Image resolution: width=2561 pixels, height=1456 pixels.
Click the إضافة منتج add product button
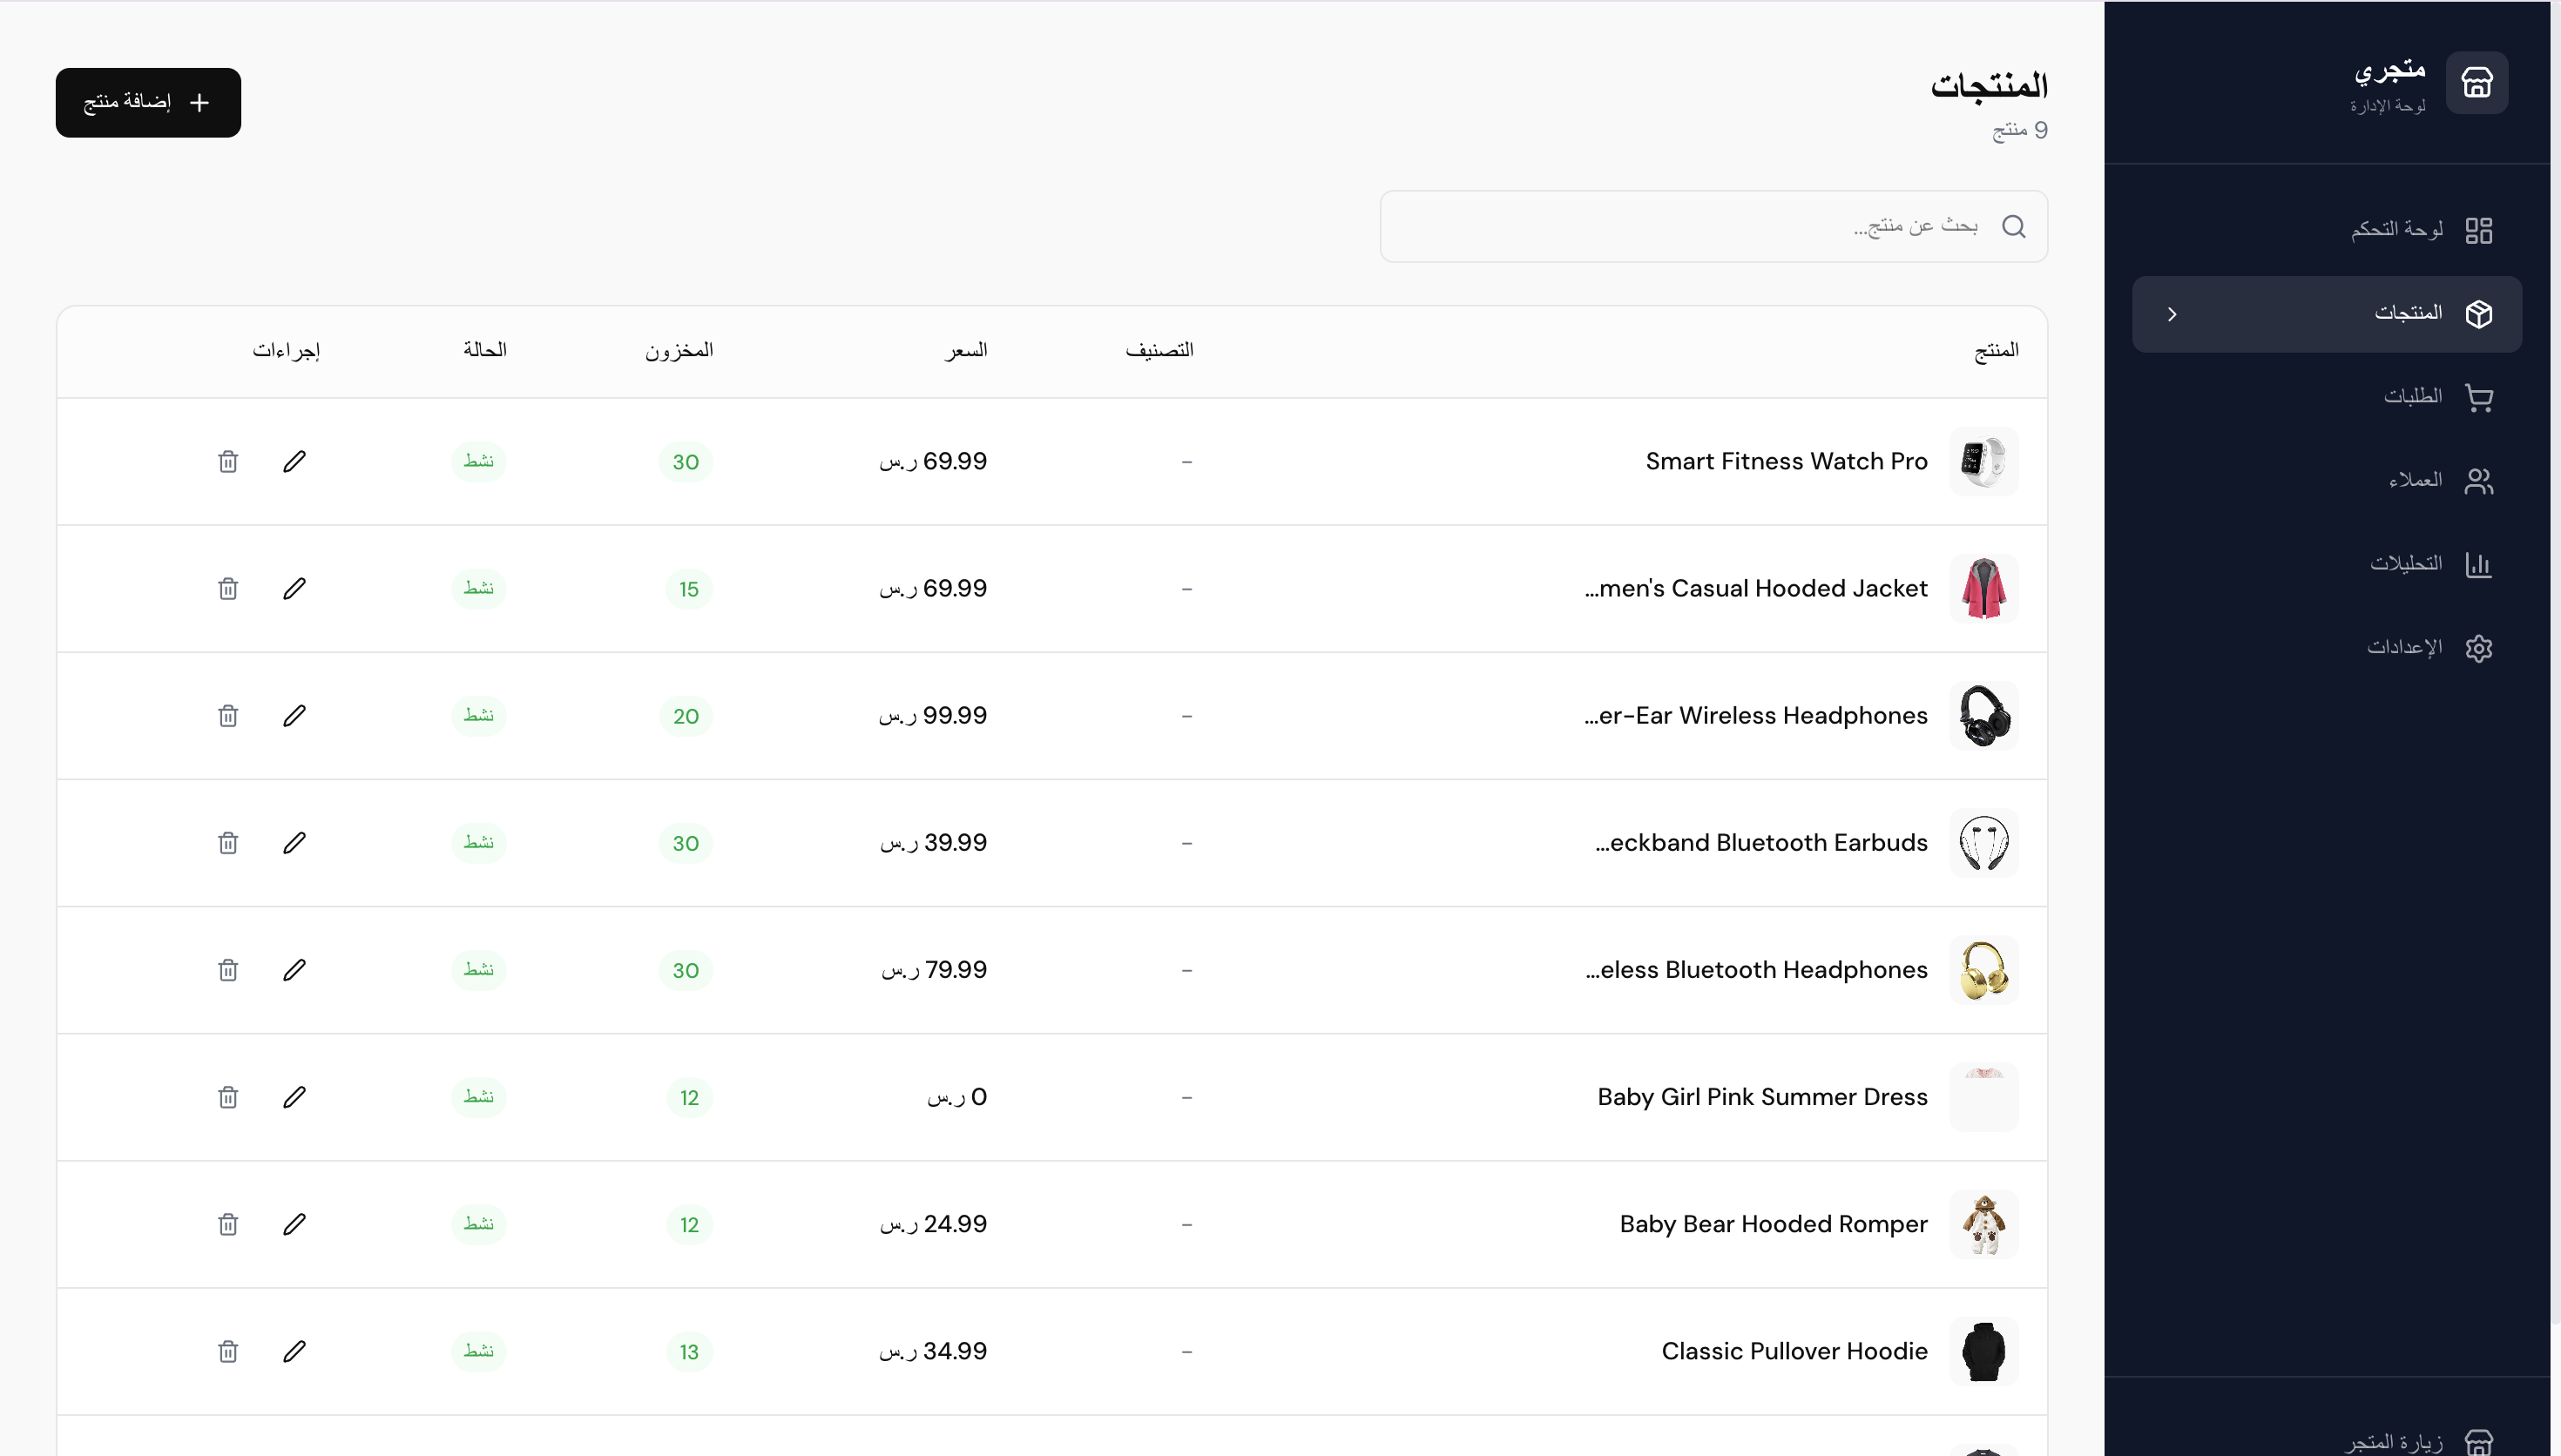pyautogui.click(x=148, y=103)
